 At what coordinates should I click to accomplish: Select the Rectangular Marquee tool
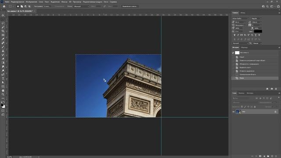pyautogui.click(x=3, y=19)
